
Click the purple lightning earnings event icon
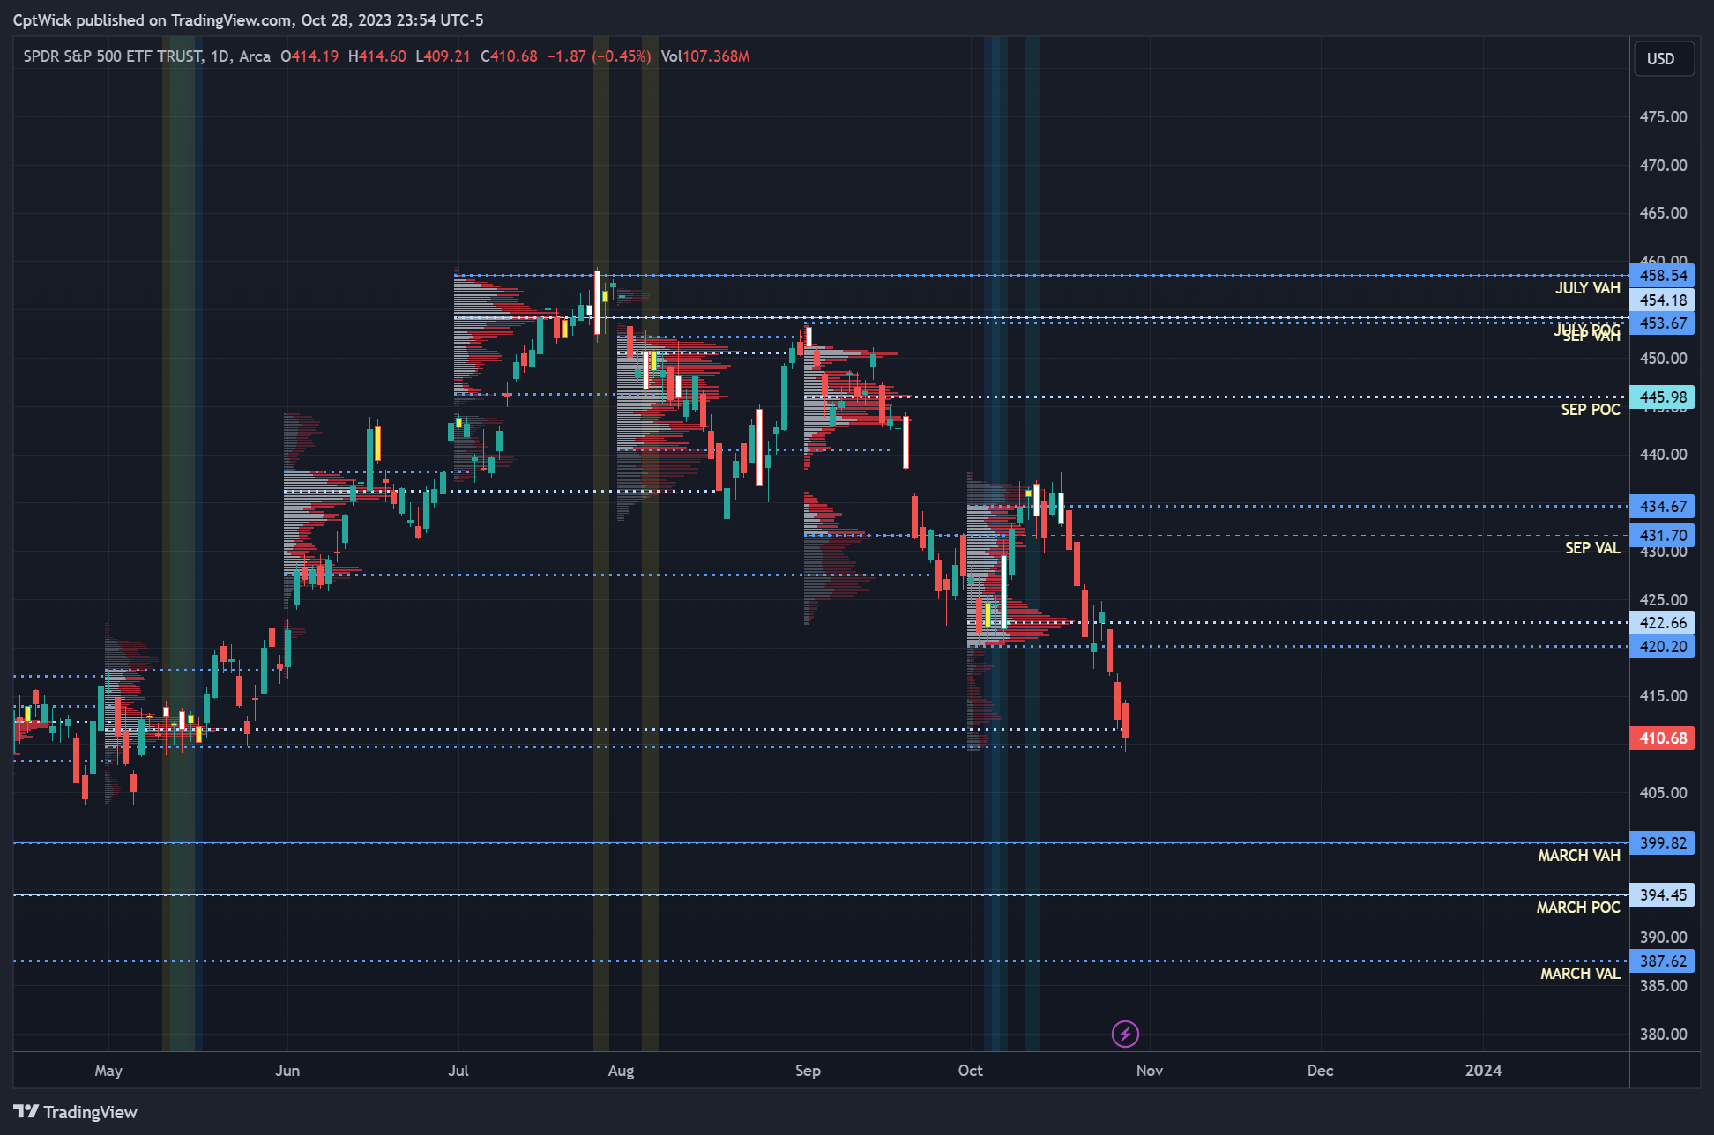tap(1124, 1033)
